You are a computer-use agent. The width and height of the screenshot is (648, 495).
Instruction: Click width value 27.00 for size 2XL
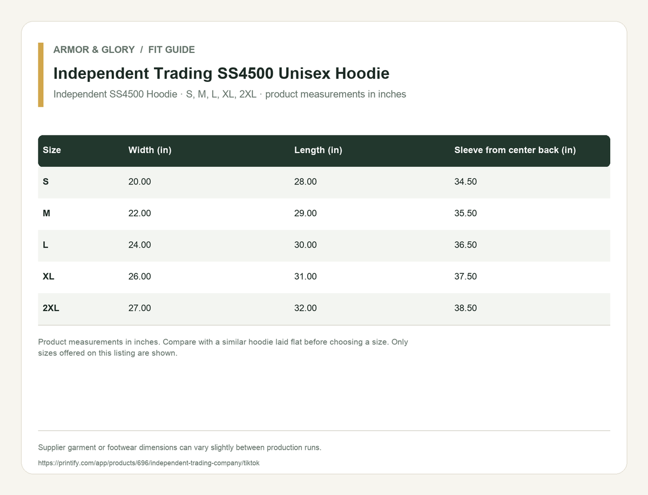[139, 308]
